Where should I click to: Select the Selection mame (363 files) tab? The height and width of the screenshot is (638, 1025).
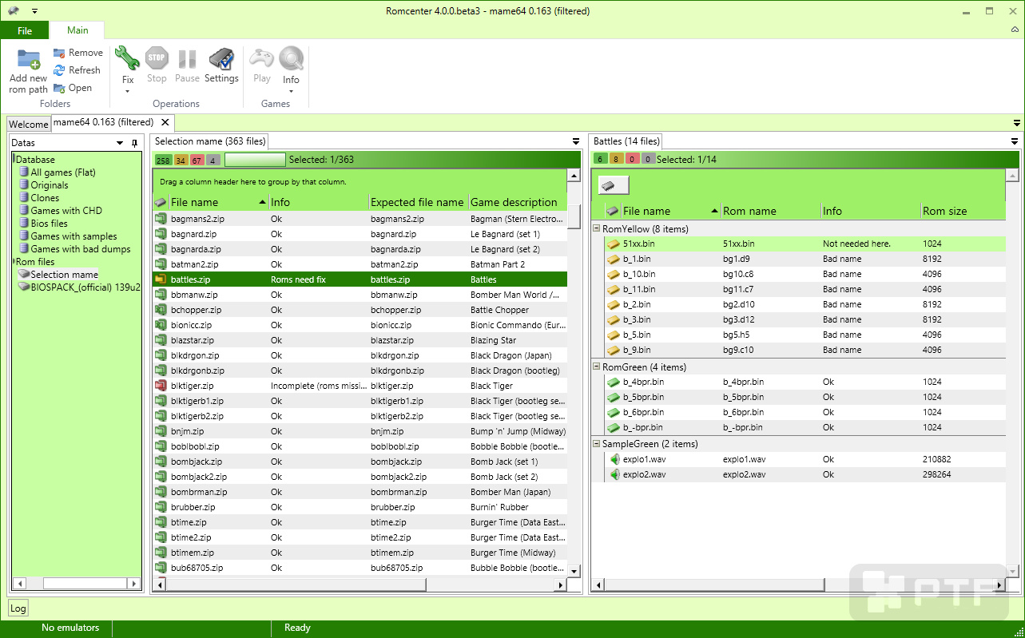pyautogui.click(x=210, y=141)
